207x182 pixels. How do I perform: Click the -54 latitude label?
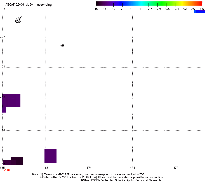pyautogui.click(x=3, y=66)
